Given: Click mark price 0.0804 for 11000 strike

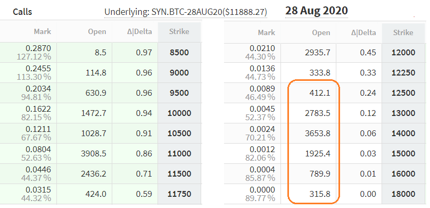Looking at the screenshot, I should (x=38, y=149).
